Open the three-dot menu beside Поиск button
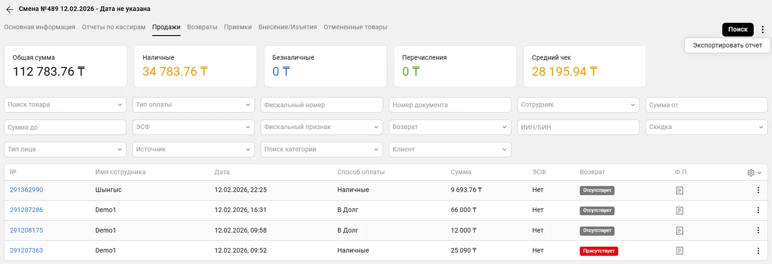772x264 pixels. point(762,29)
